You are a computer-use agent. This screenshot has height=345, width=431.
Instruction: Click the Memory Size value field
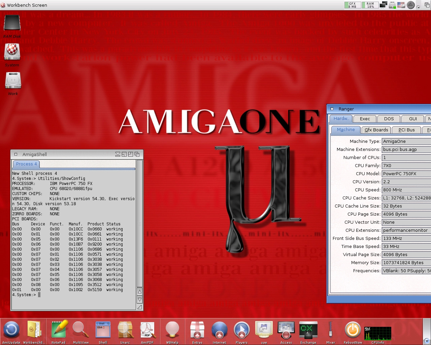406,262
